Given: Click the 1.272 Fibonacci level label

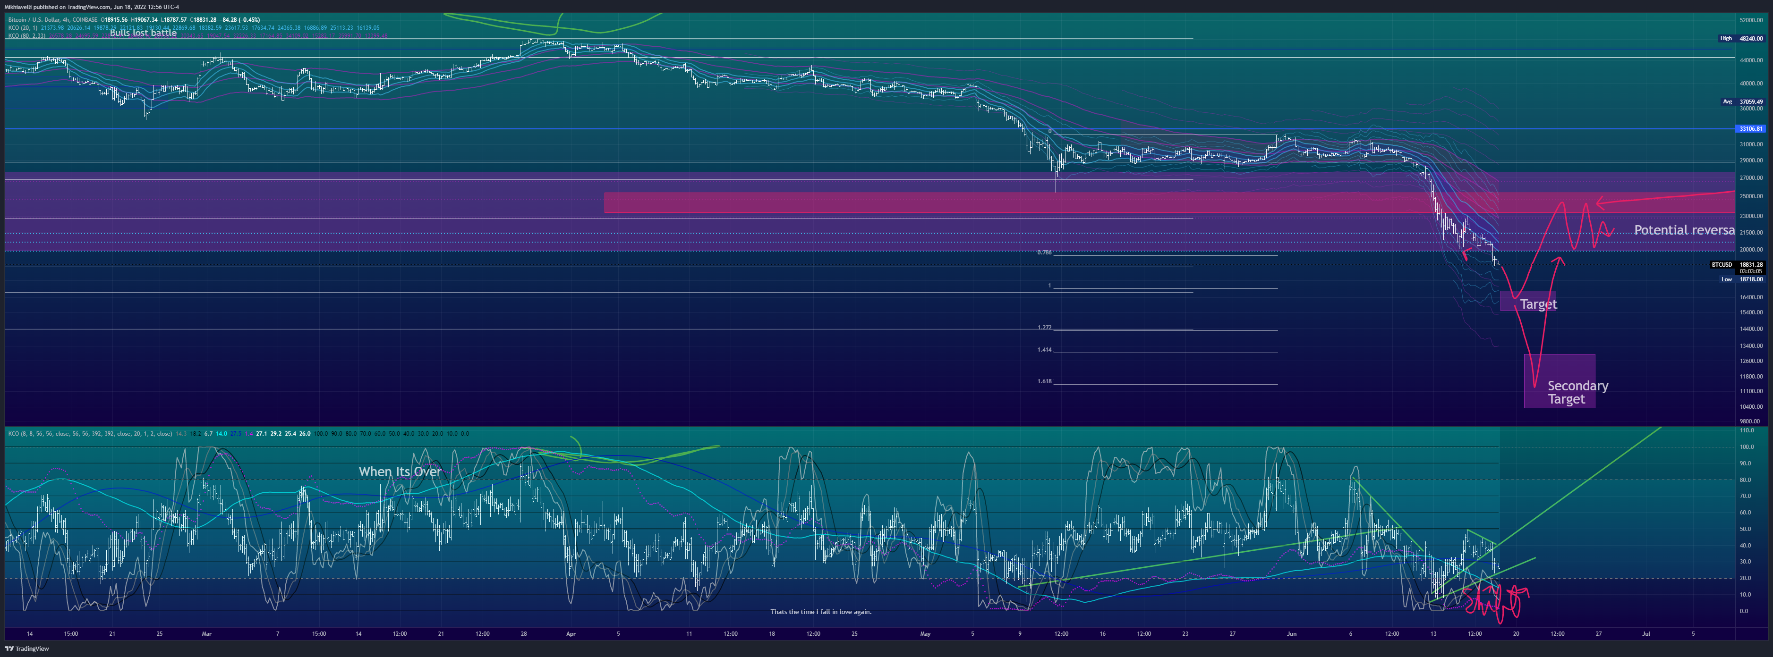Looking at the screenshot, I should tap(1044, 328).
